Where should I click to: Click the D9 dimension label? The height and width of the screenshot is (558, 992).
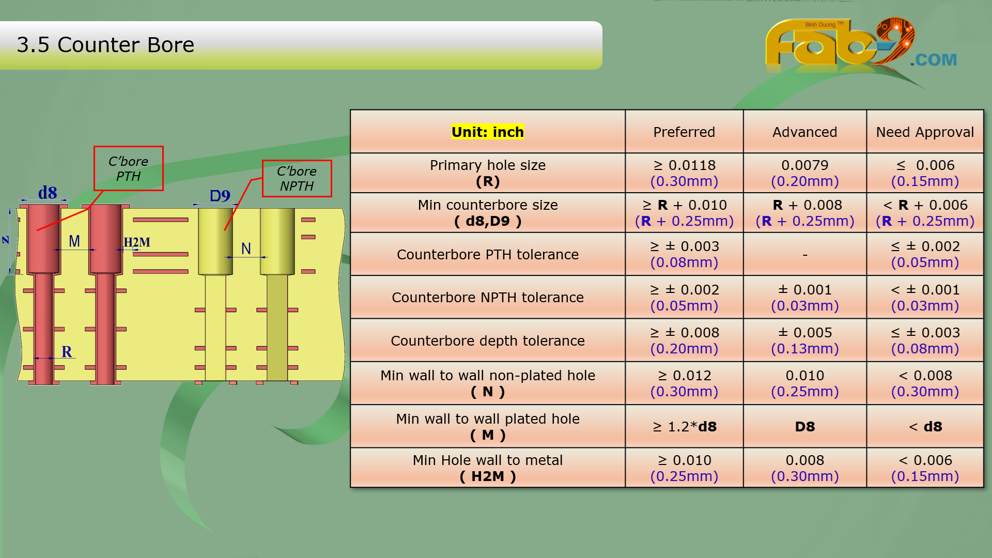220,196
